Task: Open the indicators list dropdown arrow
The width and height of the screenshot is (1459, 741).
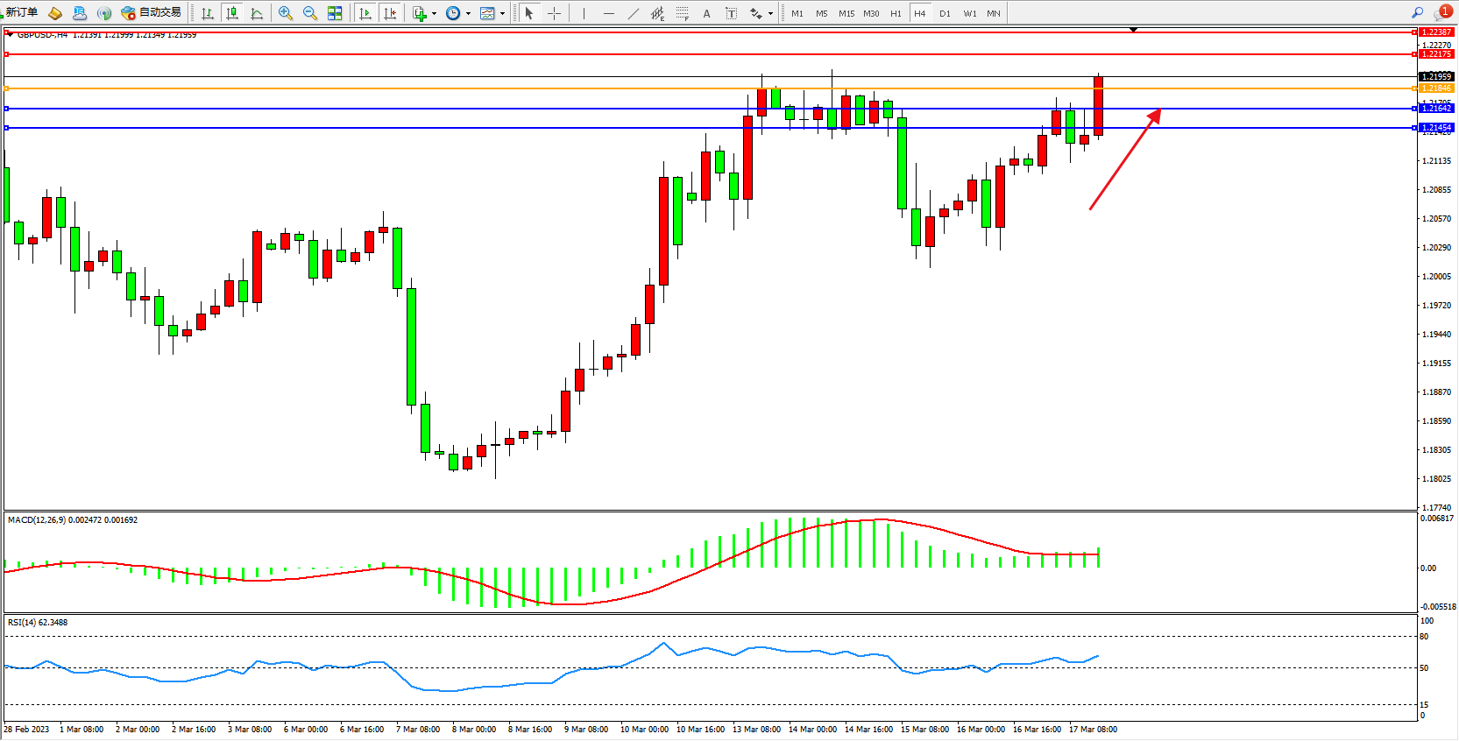Action: coord(434,13)
